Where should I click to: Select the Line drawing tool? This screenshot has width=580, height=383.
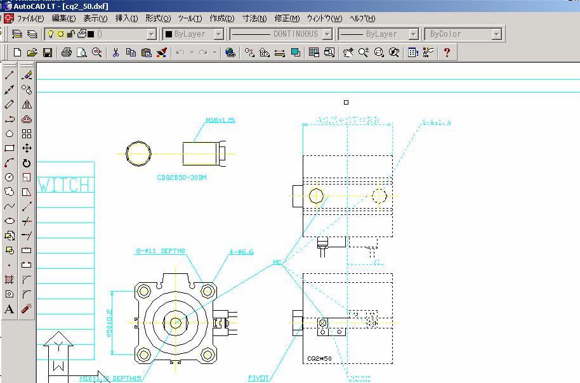10,75
